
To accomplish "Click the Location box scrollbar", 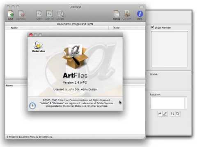I will (186, 103).
